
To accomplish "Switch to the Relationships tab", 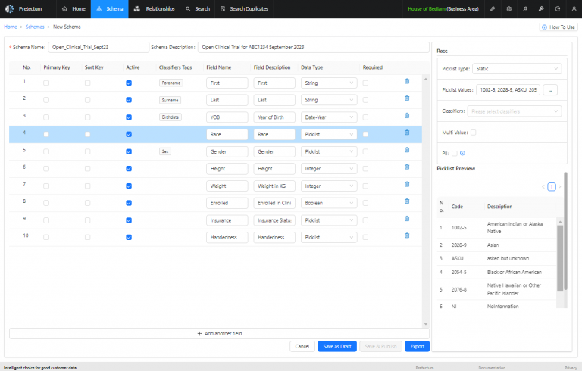I will 154,9.
